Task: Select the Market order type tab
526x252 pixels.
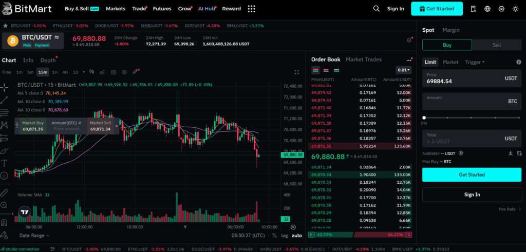Action: point(450,62)
